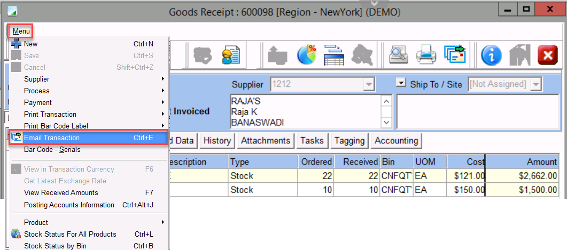The width and height of the screenshot is (567, 250).
Task: Open the pie chart percentage tool
Action: click(307, 55)
